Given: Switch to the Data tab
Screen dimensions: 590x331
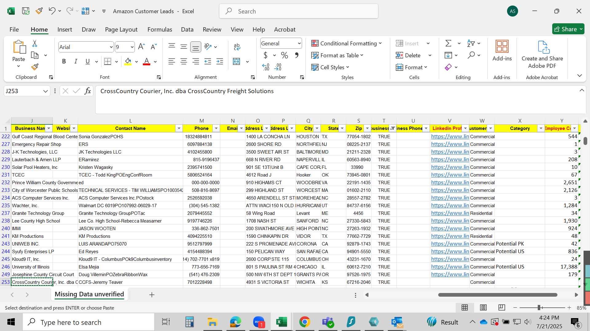Looking at the screenshot, I should [x=187, y=29].
